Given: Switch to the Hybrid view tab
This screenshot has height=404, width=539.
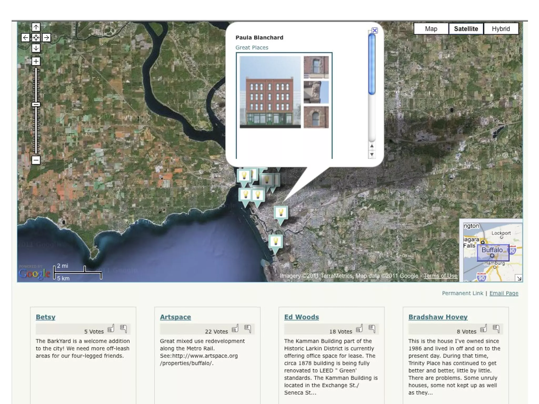Looking at the screenshot, I should pyautogui.click(x=501, y=29).
